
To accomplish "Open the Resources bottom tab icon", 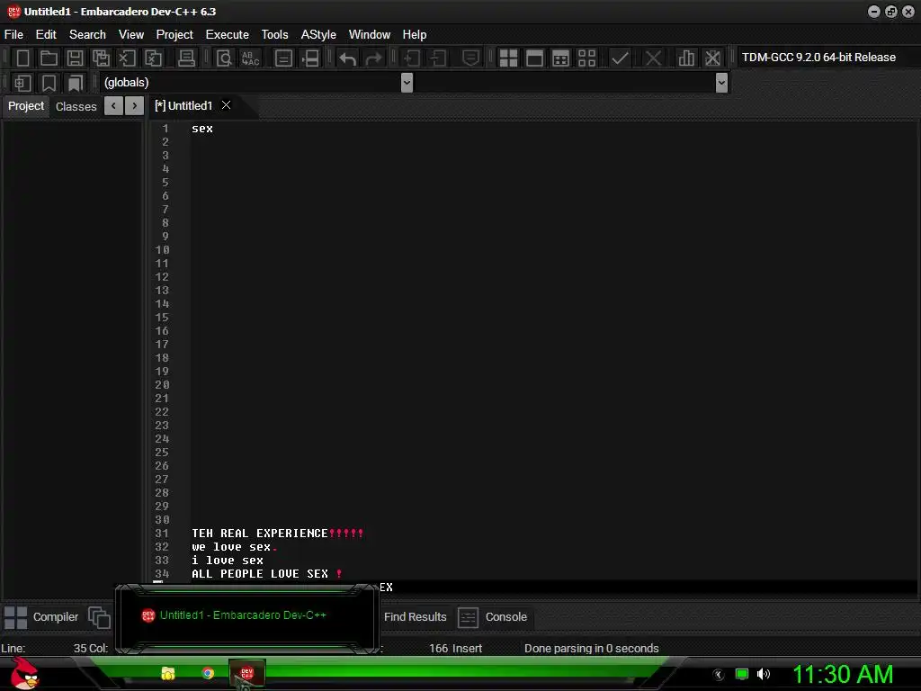I will tap(99, 617).
